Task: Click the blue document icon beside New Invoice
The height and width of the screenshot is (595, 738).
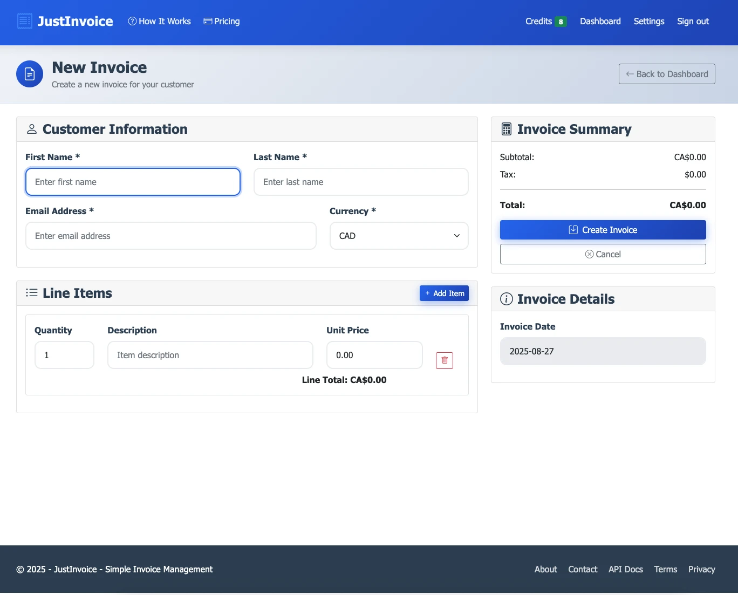Action: 30,74
